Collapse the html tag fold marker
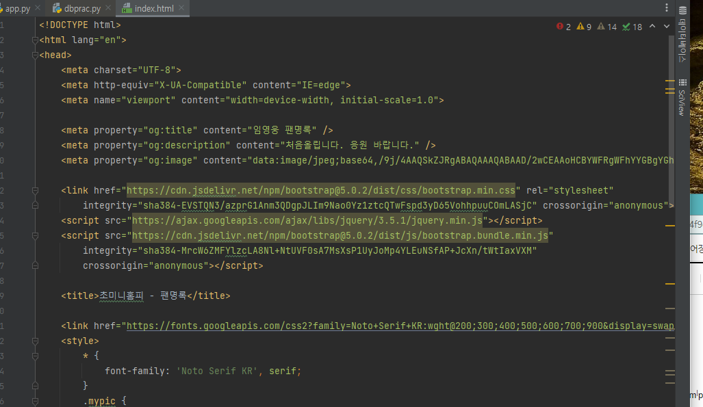703x407 pixels. 35,40
